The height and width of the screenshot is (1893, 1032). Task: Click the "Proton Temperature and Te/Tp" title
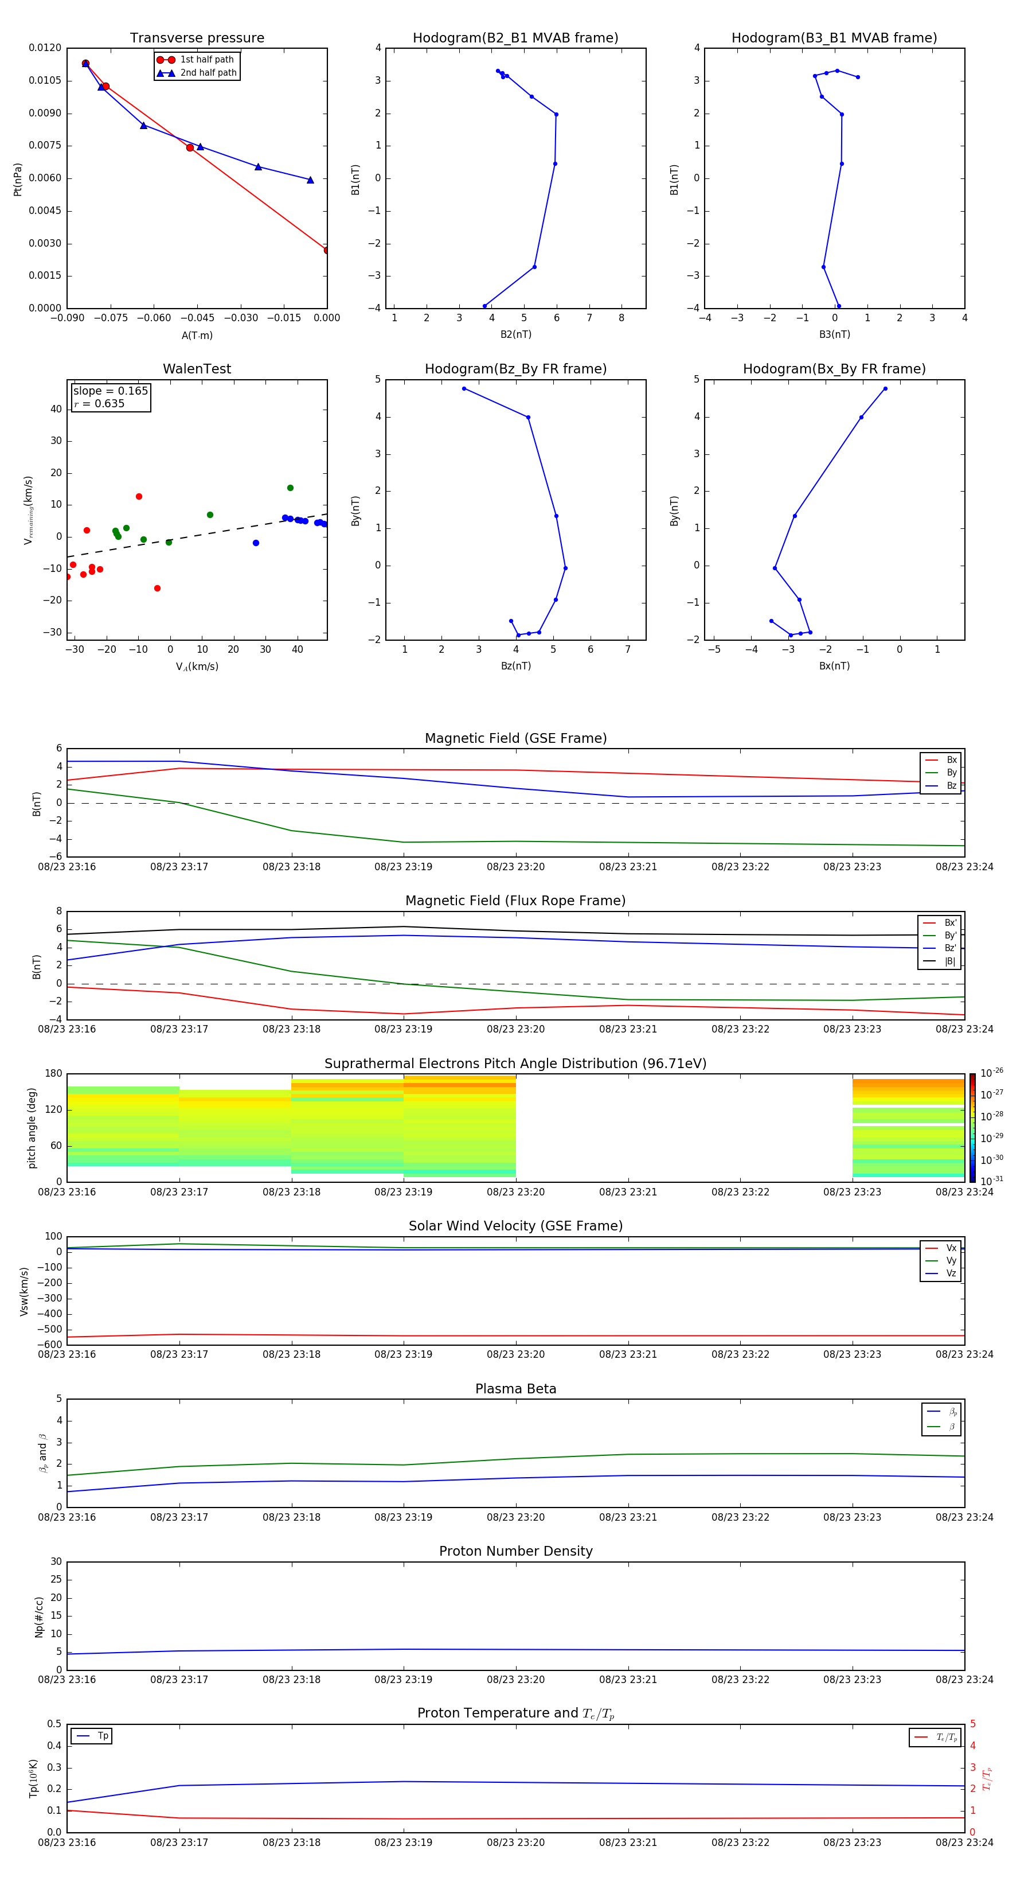click(515, 1713)
